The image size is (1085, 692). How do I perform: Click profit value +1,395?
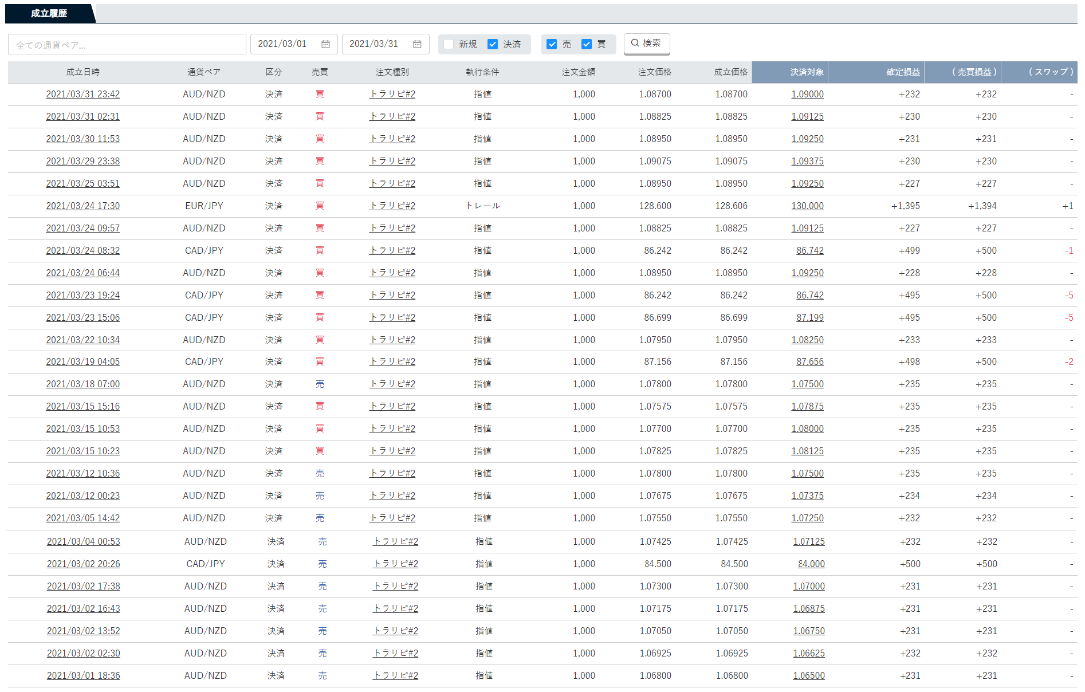click(905, 206)
